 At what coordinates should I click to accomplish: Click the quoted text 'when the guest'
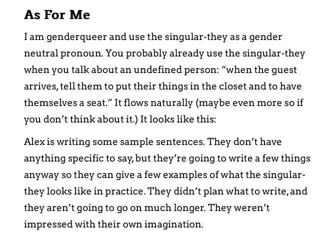click(261, 70)
